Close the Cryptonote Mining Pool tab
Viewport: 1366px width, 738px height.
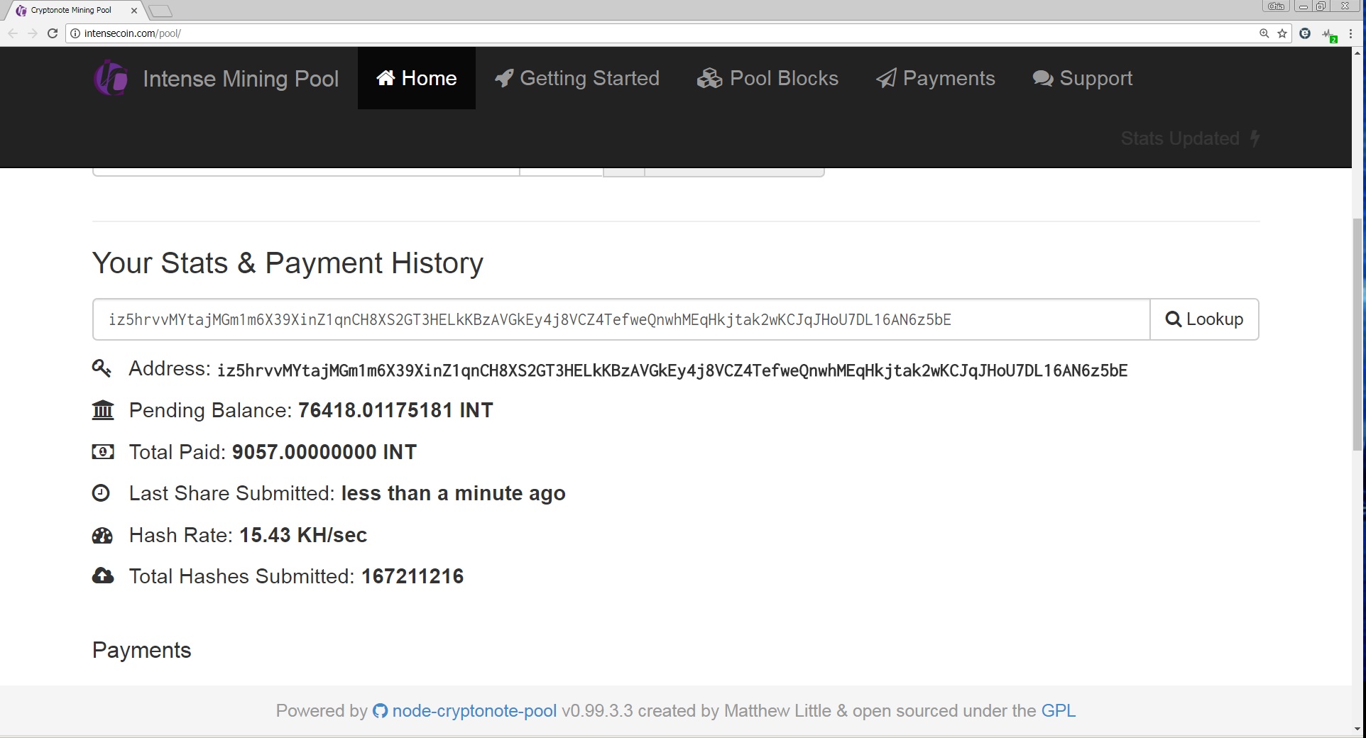pyautogui.click(x=134, y=11)
